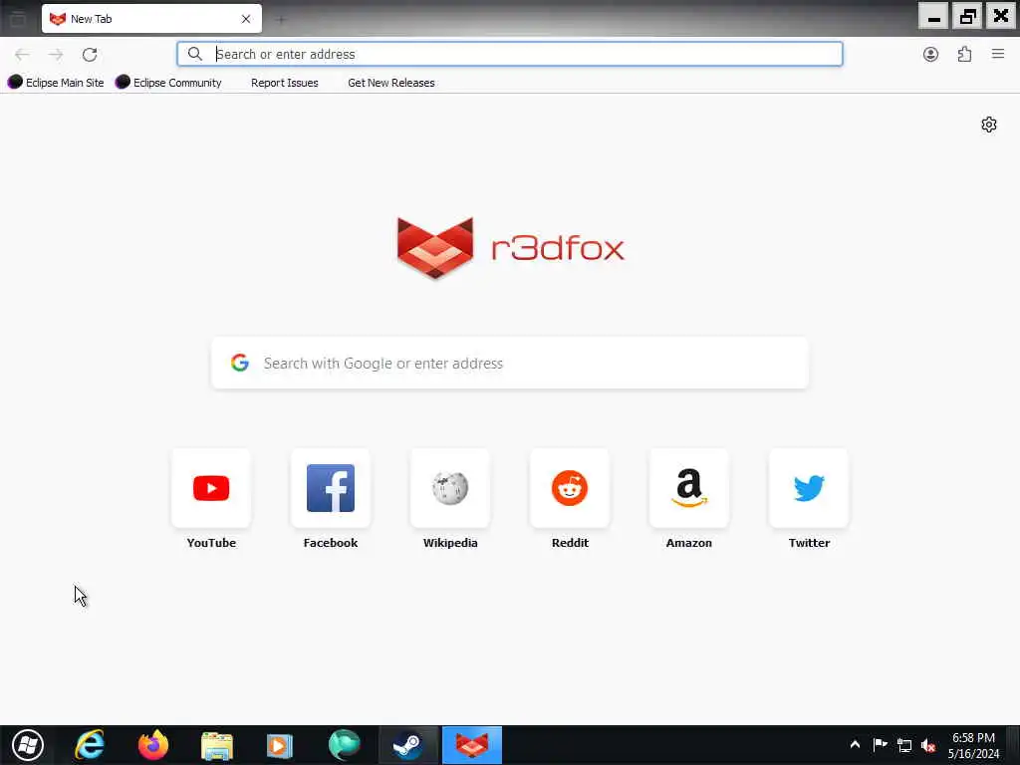Click the muted volume tray icon
The height and width of the screenshot is (765, 1020).
pos(928,745)
